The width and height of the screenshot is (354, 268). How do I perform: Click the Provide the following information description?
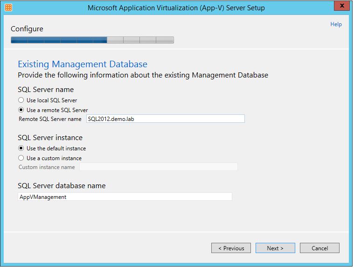[143, 75]
